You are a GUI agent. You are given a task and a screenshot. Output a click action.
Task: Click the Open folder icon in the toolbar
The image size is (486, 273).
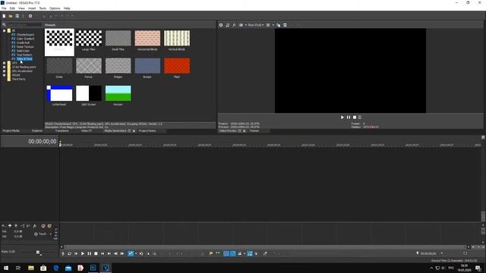[11, 16]
